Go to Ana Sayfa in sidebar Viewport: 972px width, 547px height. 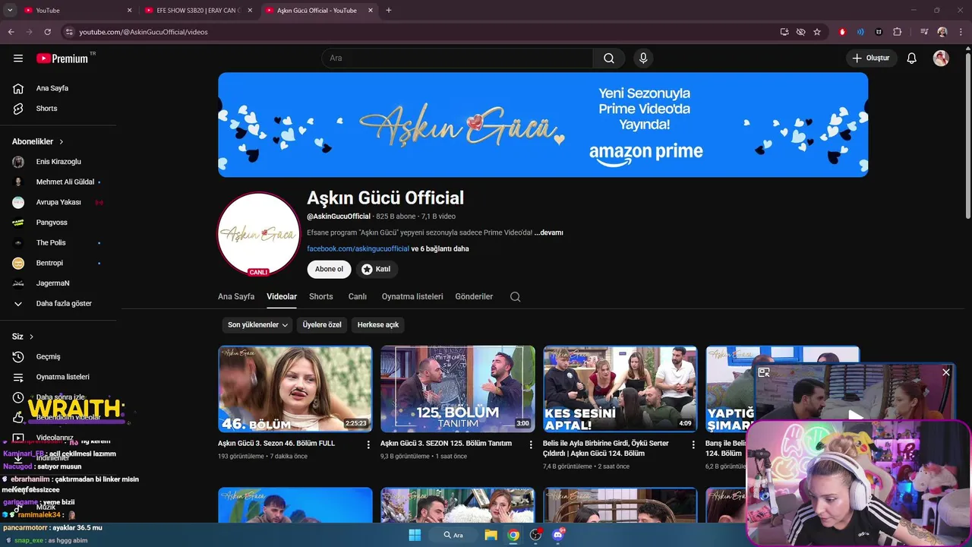coord(53,88)
